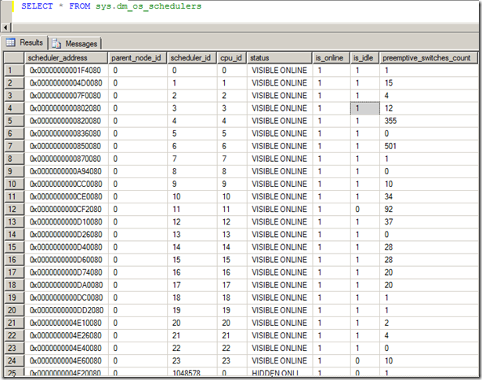Click cell 0x0000000000836080

tap(67, 133)
